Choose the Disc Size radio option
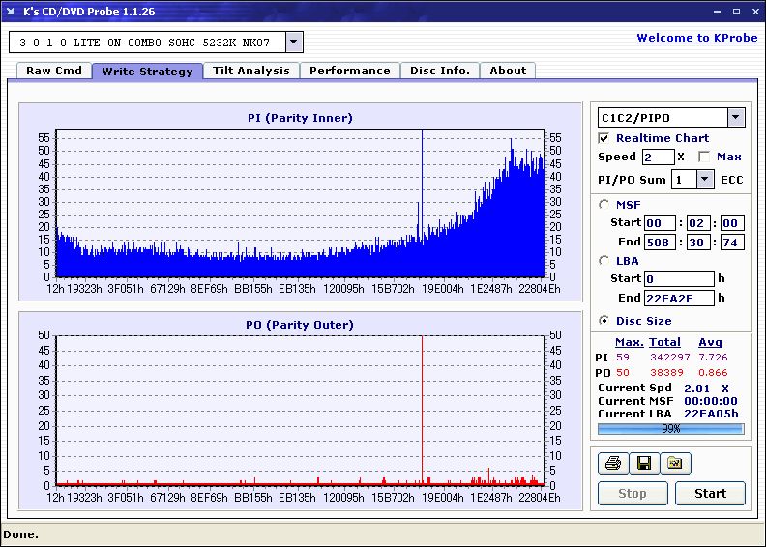766x547 pixels. (x=604, y=321)
